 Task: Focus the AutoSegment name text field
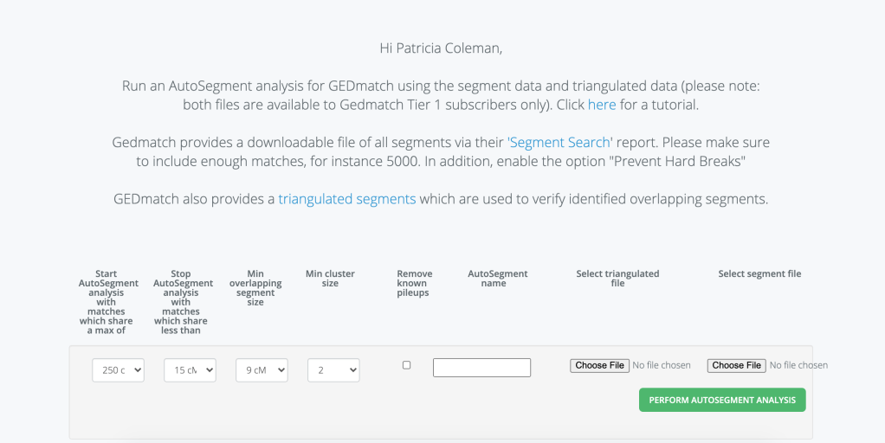tap(481, 368)
